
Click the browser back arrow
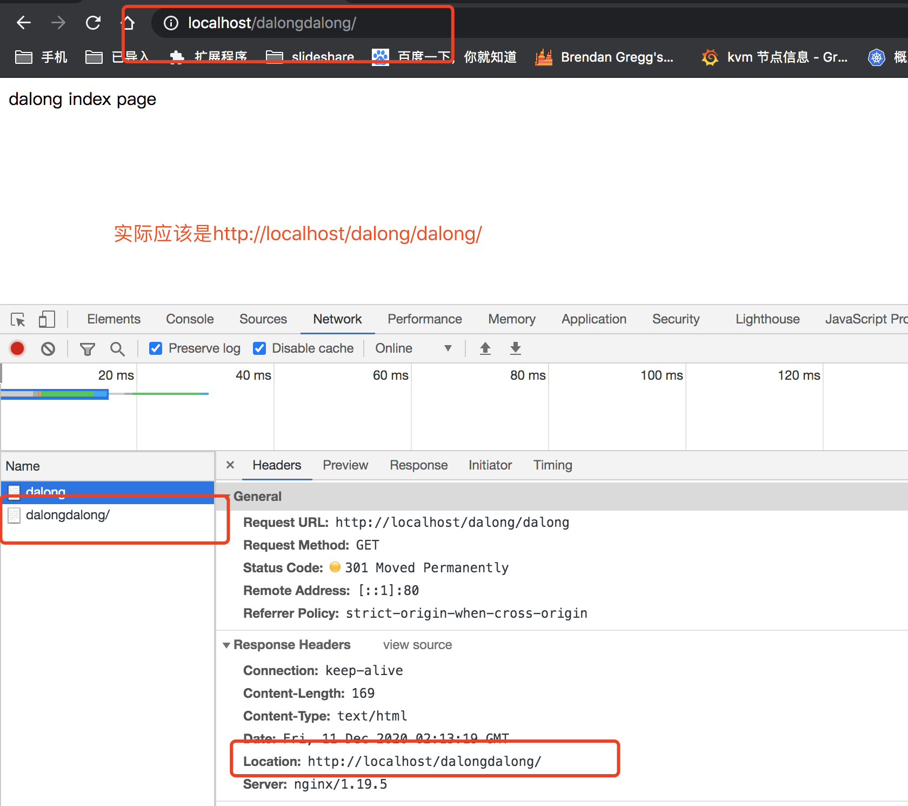(x=24, y=23)
